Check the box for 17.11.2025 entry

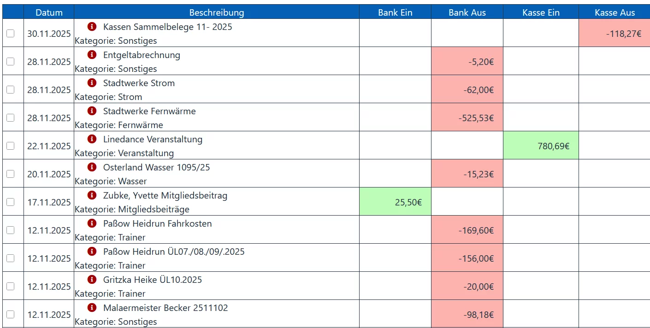[x=11, y=202]
